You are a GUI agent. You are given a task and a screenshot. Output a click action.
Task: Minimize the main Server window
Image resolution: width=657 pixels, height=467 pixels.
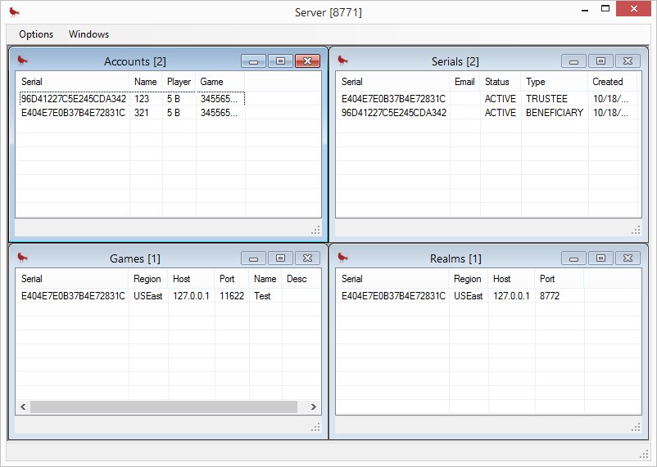point(585,9)
